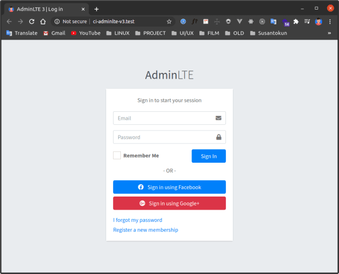The height and width of the screenshot is (274, 339).
Task: Close the Chrome window with red X
Action: coord(330,8)
